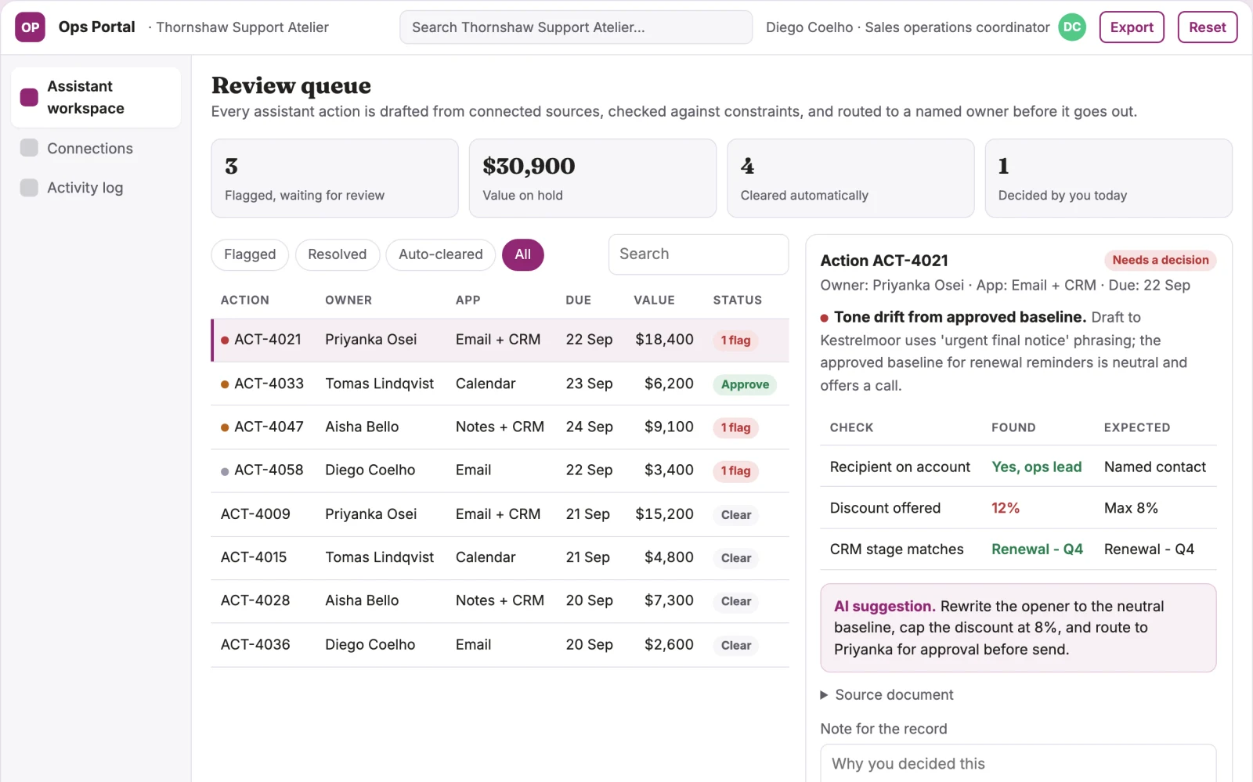Focus the Search Thornshaw Support Atelier field
This screenshot has height=782, width=1253.
(x=576, y=27)
